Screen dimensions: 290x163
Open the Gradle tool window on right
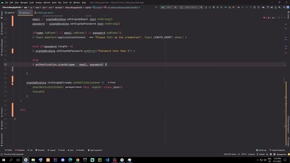(x=288, y=15)
